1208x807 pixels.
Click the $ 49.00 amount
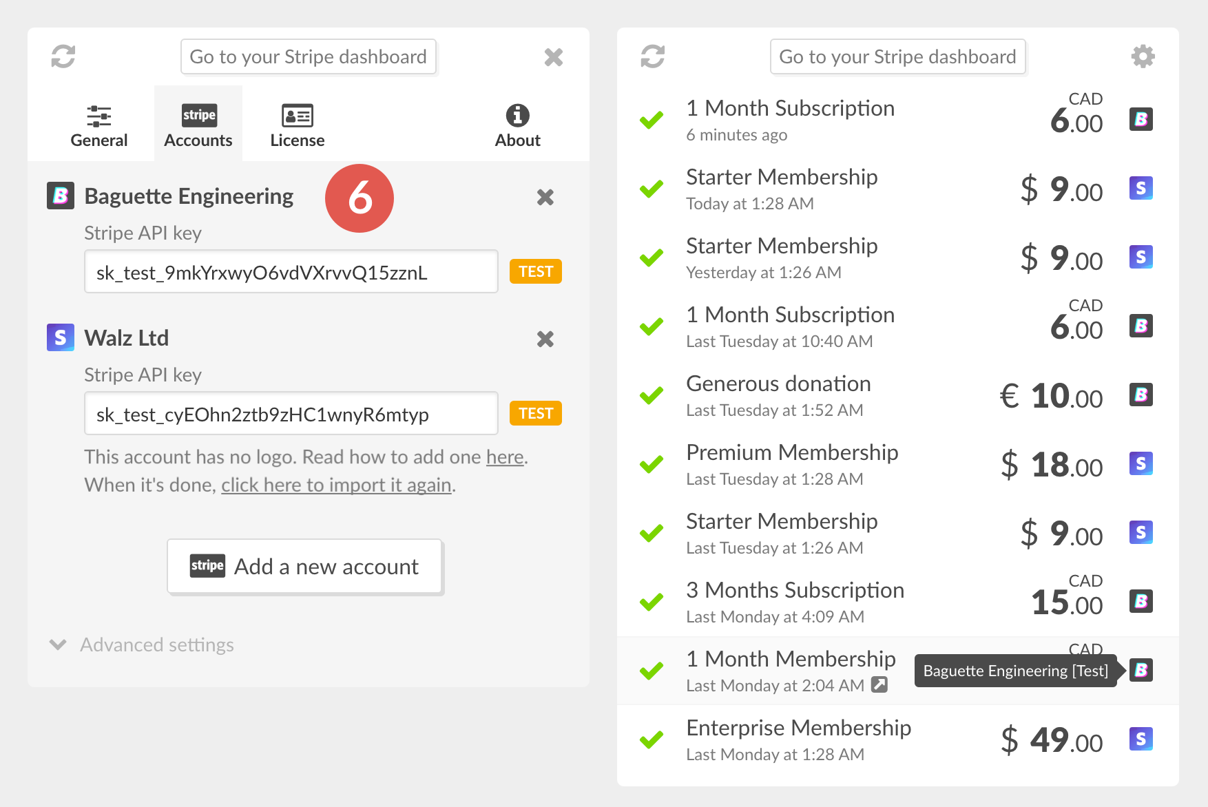coord(1052,741)
